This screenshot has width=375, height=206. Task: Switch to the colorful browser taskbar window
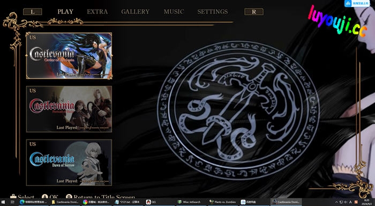click(x=96, y=202)
